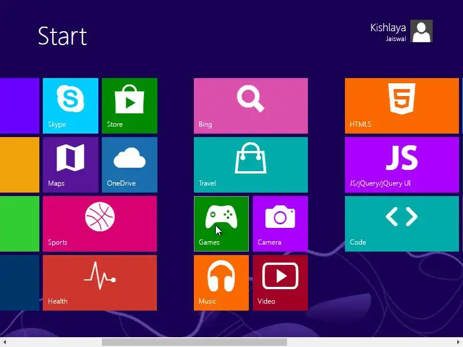Launch the Maps tile
Screen dimensions: 463x347
pyautogui.click(x=70, y=165)
